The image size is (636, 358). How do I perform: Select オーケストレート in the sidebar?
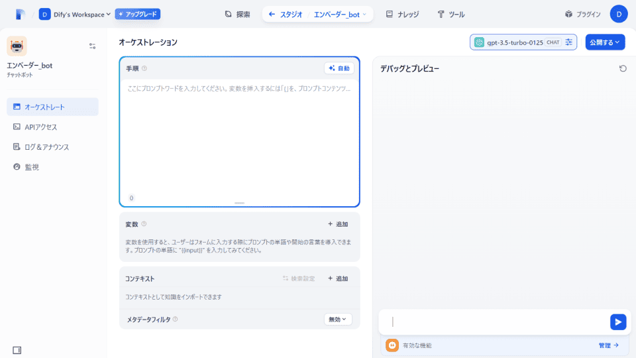[52, 107]
